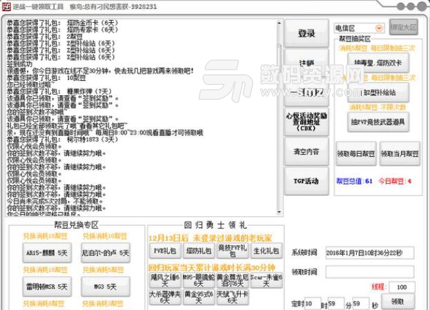Click log line 签到成功
This screenshot has width=430, height=310.
pos(19,64)
